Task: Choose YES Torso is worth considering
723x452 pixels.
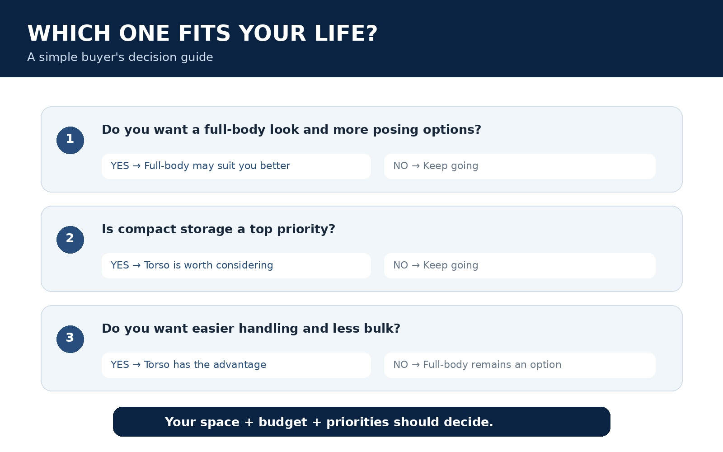Action: tap(236, 266)
